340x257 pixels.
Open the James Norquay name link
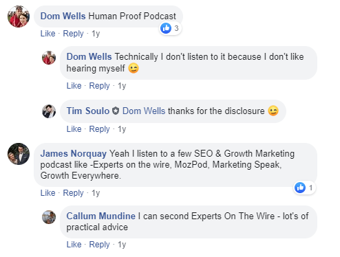pos(74,154)
